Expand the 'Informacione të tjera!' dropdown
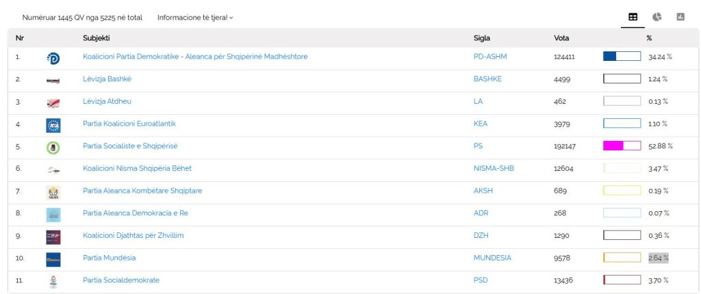The image size is (701, 294). pos(195,17)
